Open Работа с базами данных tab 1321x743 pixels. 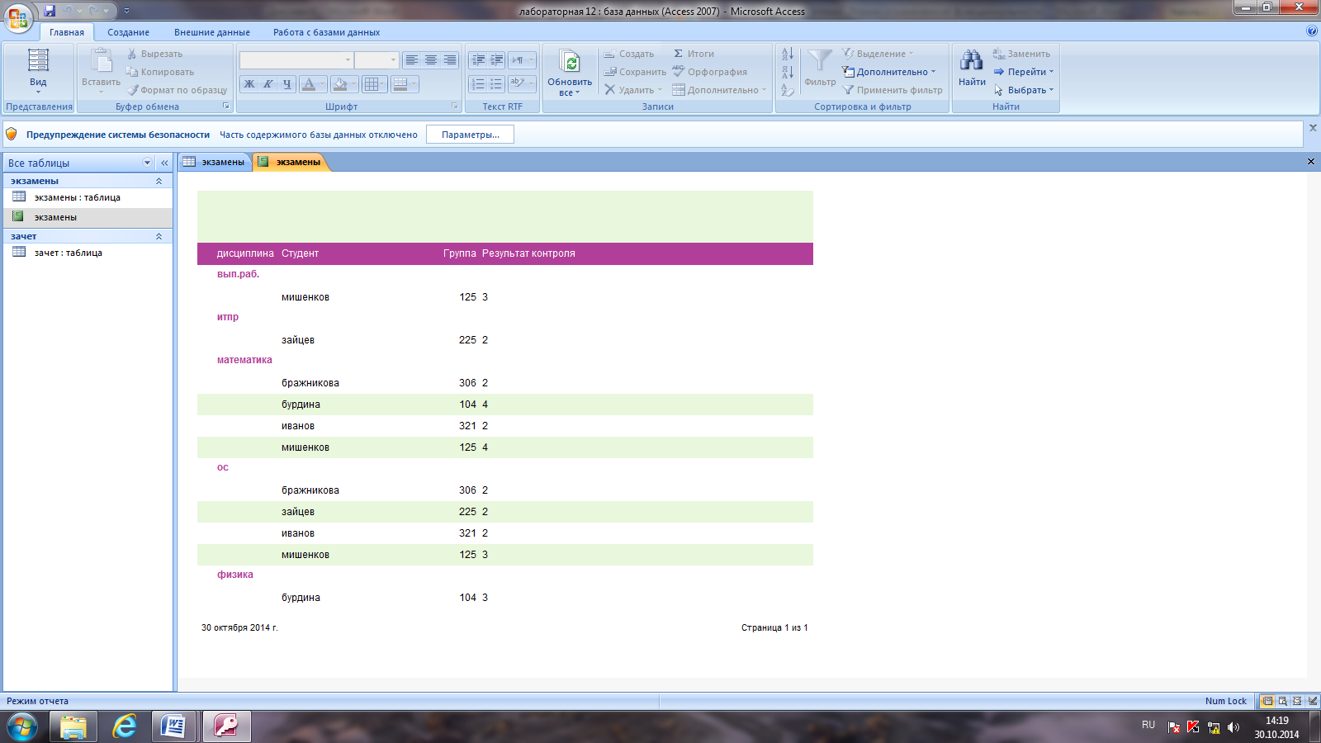pos(327,32)
